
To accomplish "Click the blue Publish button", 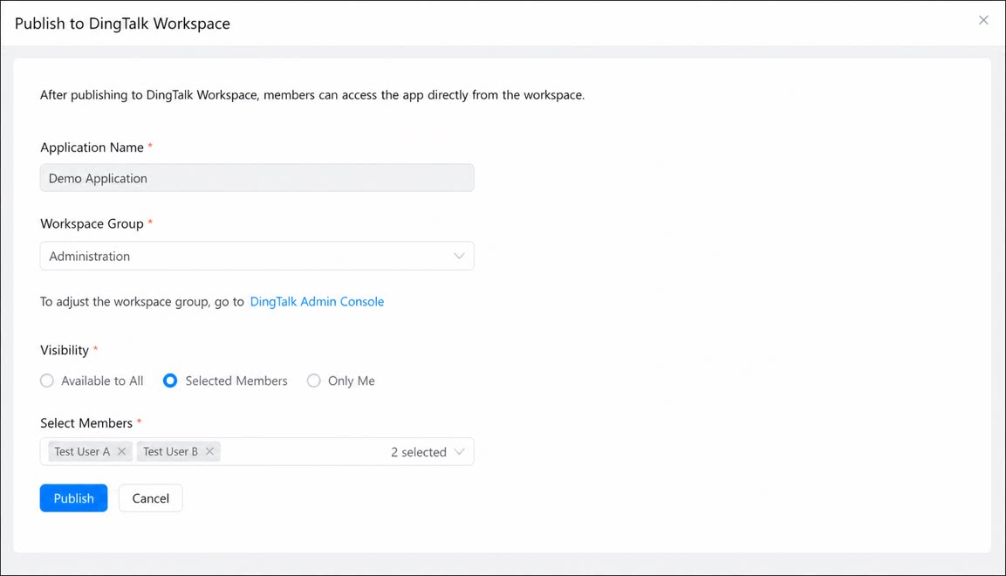I will pos(74,498).
